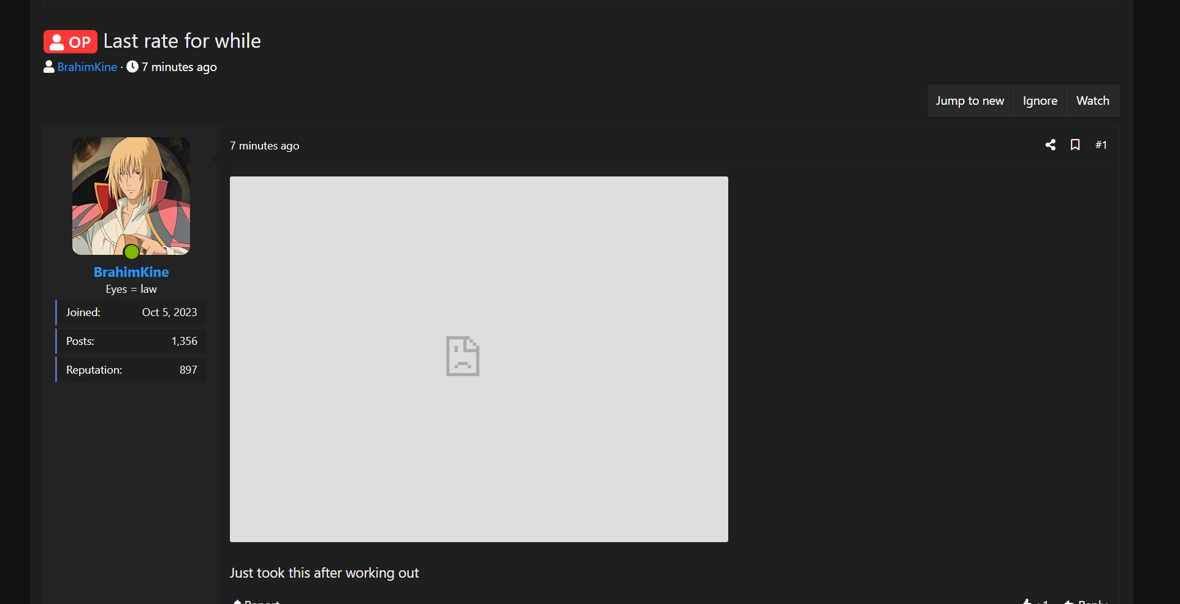Click the post's '7 minutes ago' timestamp
1180x604 pixels.
pos(264,146)
